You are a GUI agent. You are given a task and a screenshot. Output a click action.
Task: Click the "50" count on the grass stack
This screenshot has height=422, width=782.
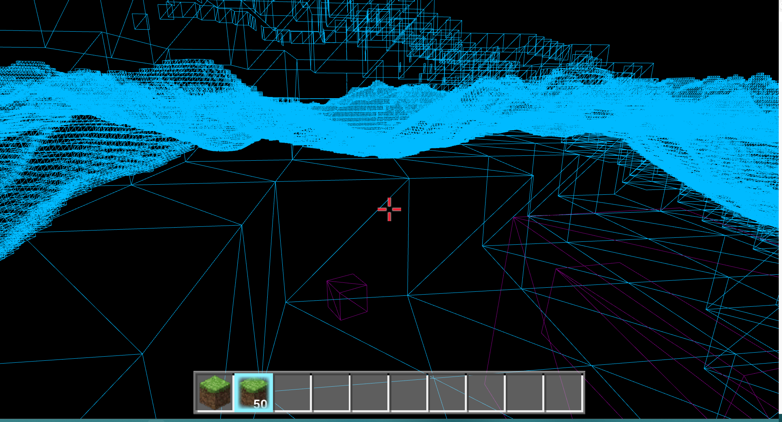point(260,404)
